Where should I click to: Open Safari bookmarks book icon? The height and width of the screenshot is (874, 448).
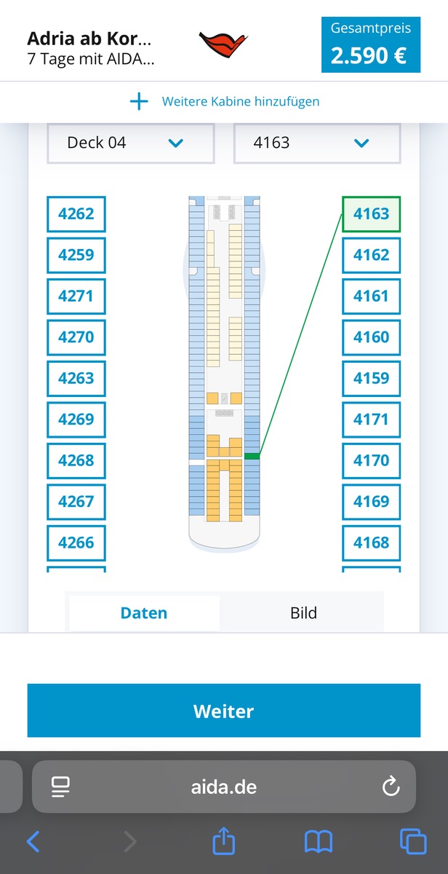[x=319, y=842]
